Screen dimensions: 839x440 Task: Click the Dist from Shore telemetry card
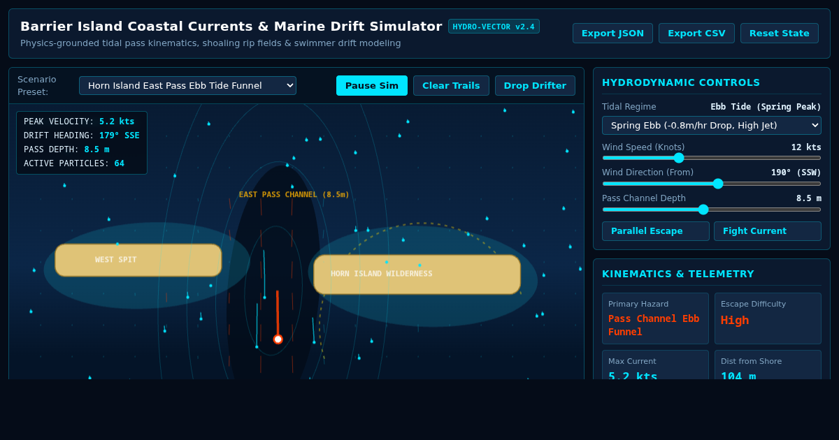[x=768, y=365]
